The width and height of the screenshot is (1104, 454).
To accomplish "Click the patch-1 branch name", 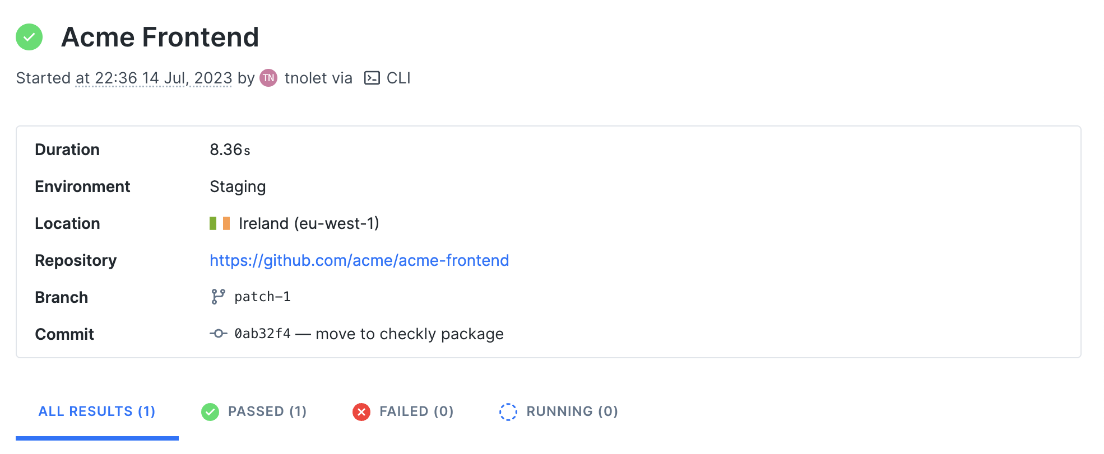I will pyautogui.click(x=263, y=297).
